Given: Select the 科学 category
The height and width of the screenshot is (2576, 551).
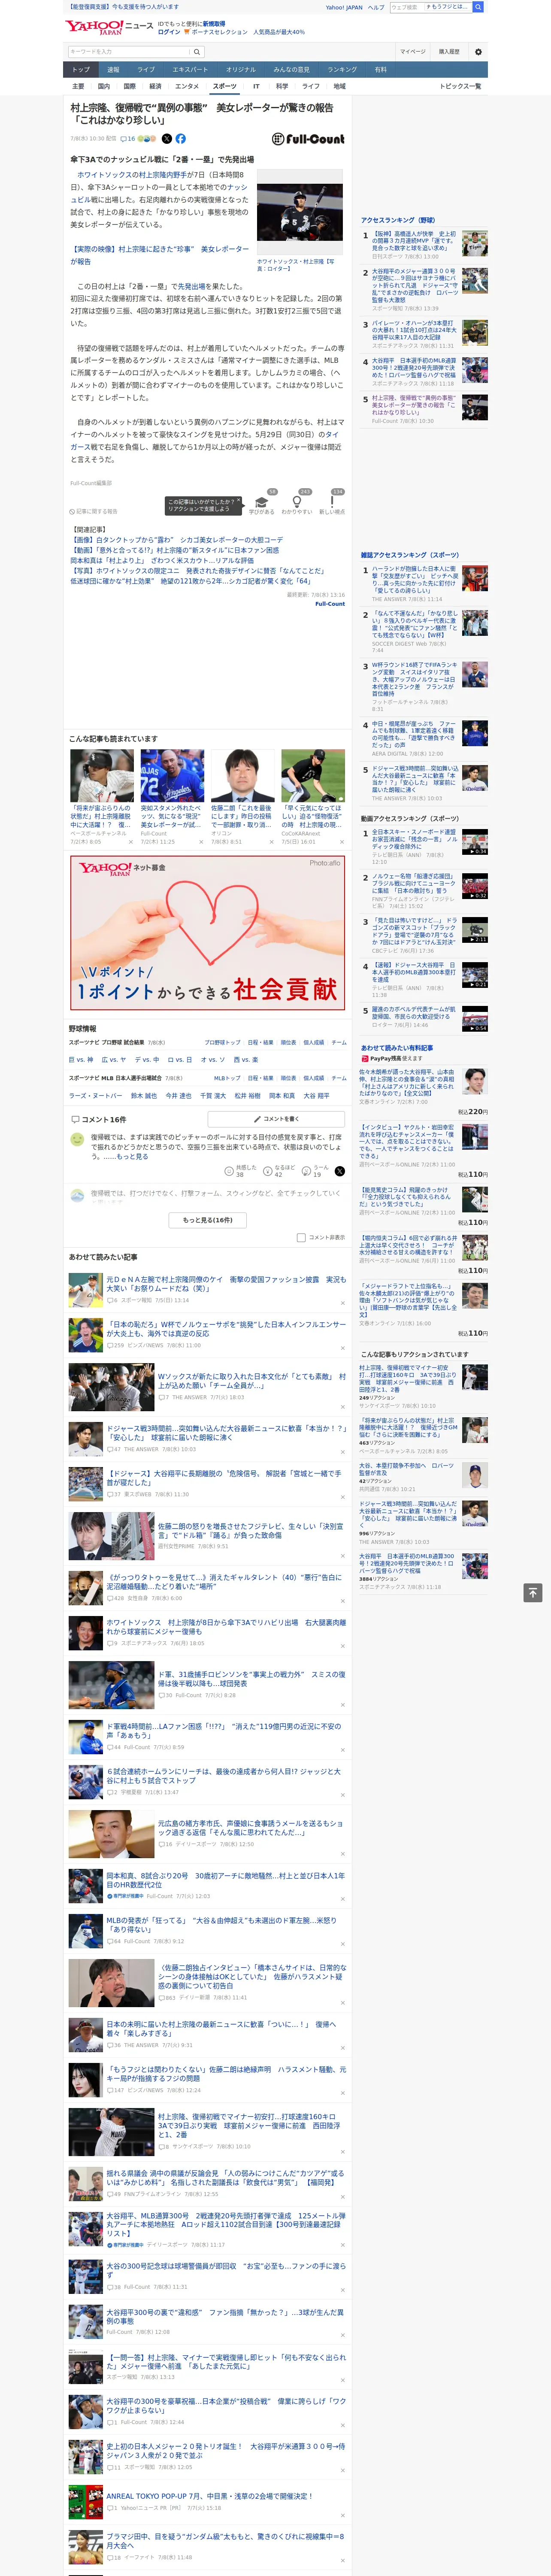Looking at the screenshot, I should [x=282, y=86].
